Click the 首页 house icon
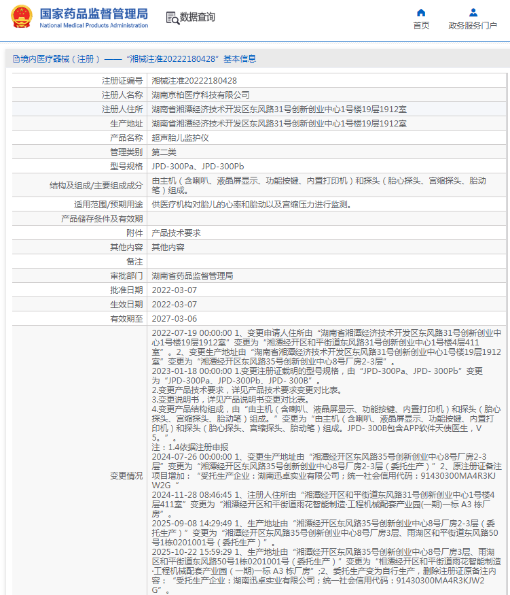 tap(421, 12)
